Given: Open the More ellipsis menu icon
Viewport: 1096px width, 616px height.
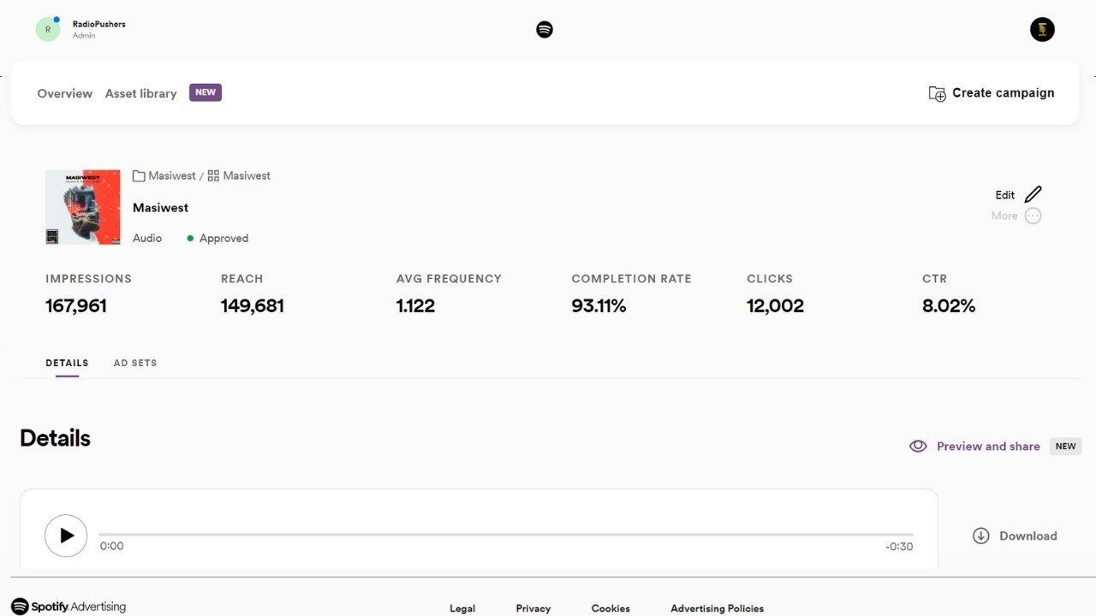Looking at the screenshot, I should click(x=1033, y=216).
